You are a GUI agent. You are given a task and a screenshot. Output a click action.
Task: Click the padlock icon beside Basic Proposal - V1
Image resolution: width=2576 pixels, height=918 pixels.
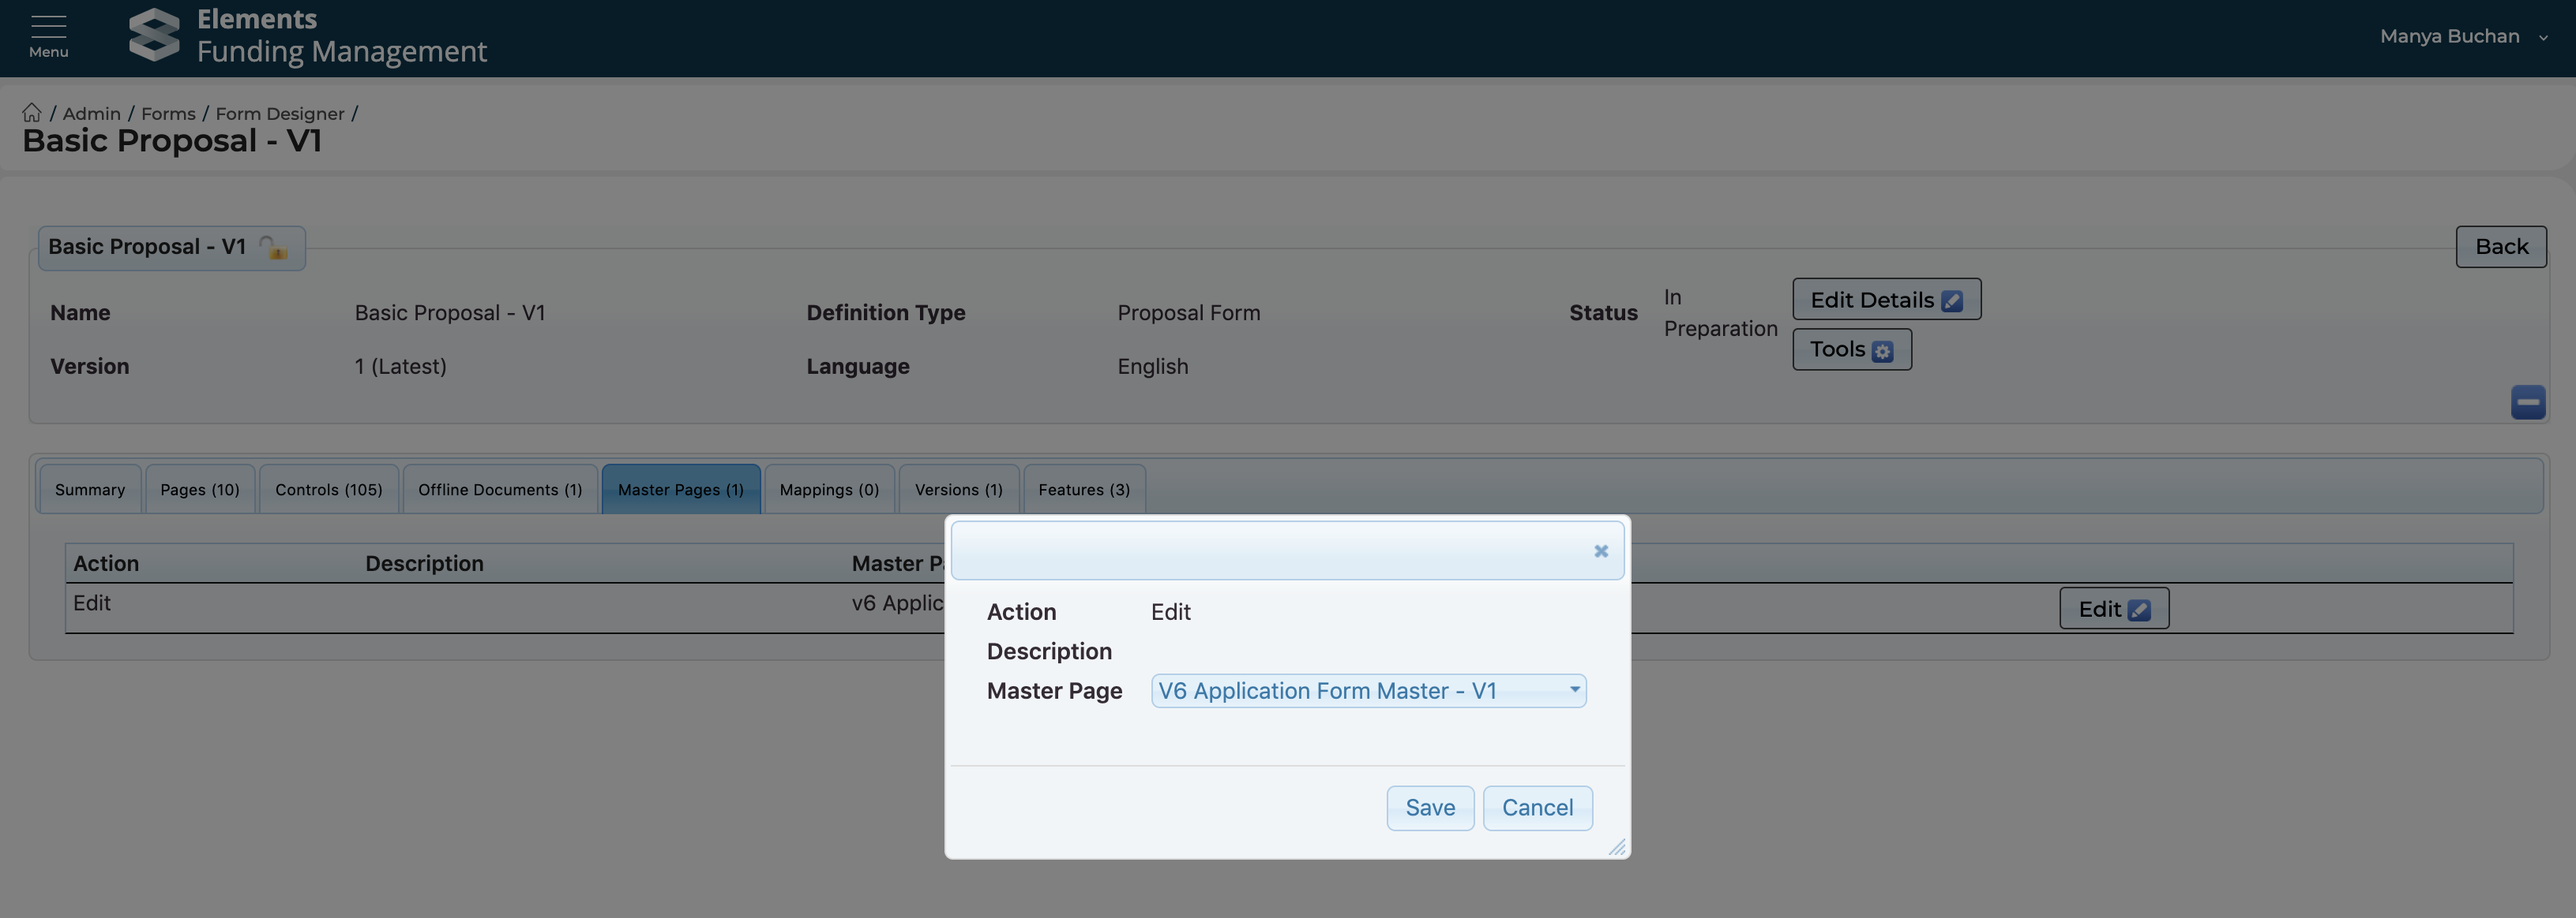(x=273, y=248)
